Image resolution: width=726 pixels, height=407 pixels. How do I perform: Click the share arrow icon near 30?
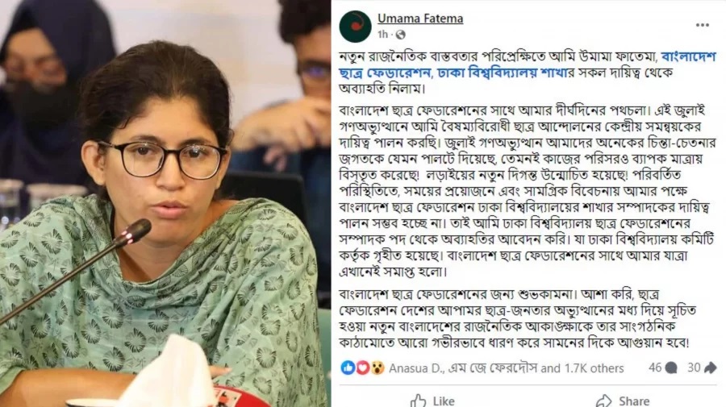click(x=710, y=368)
